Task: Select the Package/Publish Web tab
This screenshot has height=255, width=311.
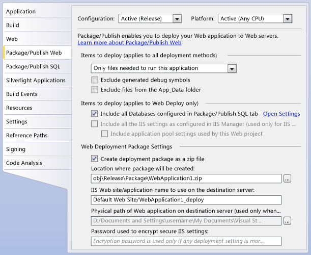Action: (38, 53)
